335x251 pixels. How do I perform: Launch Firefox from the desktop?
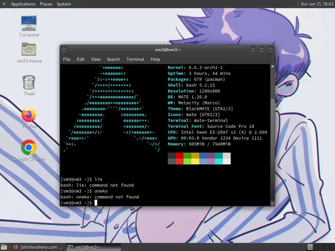[x=29, y=118]
